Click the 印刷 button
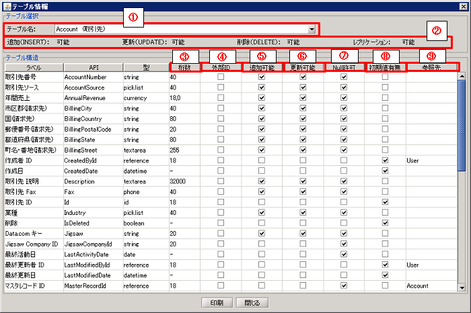 pos(216,303)
